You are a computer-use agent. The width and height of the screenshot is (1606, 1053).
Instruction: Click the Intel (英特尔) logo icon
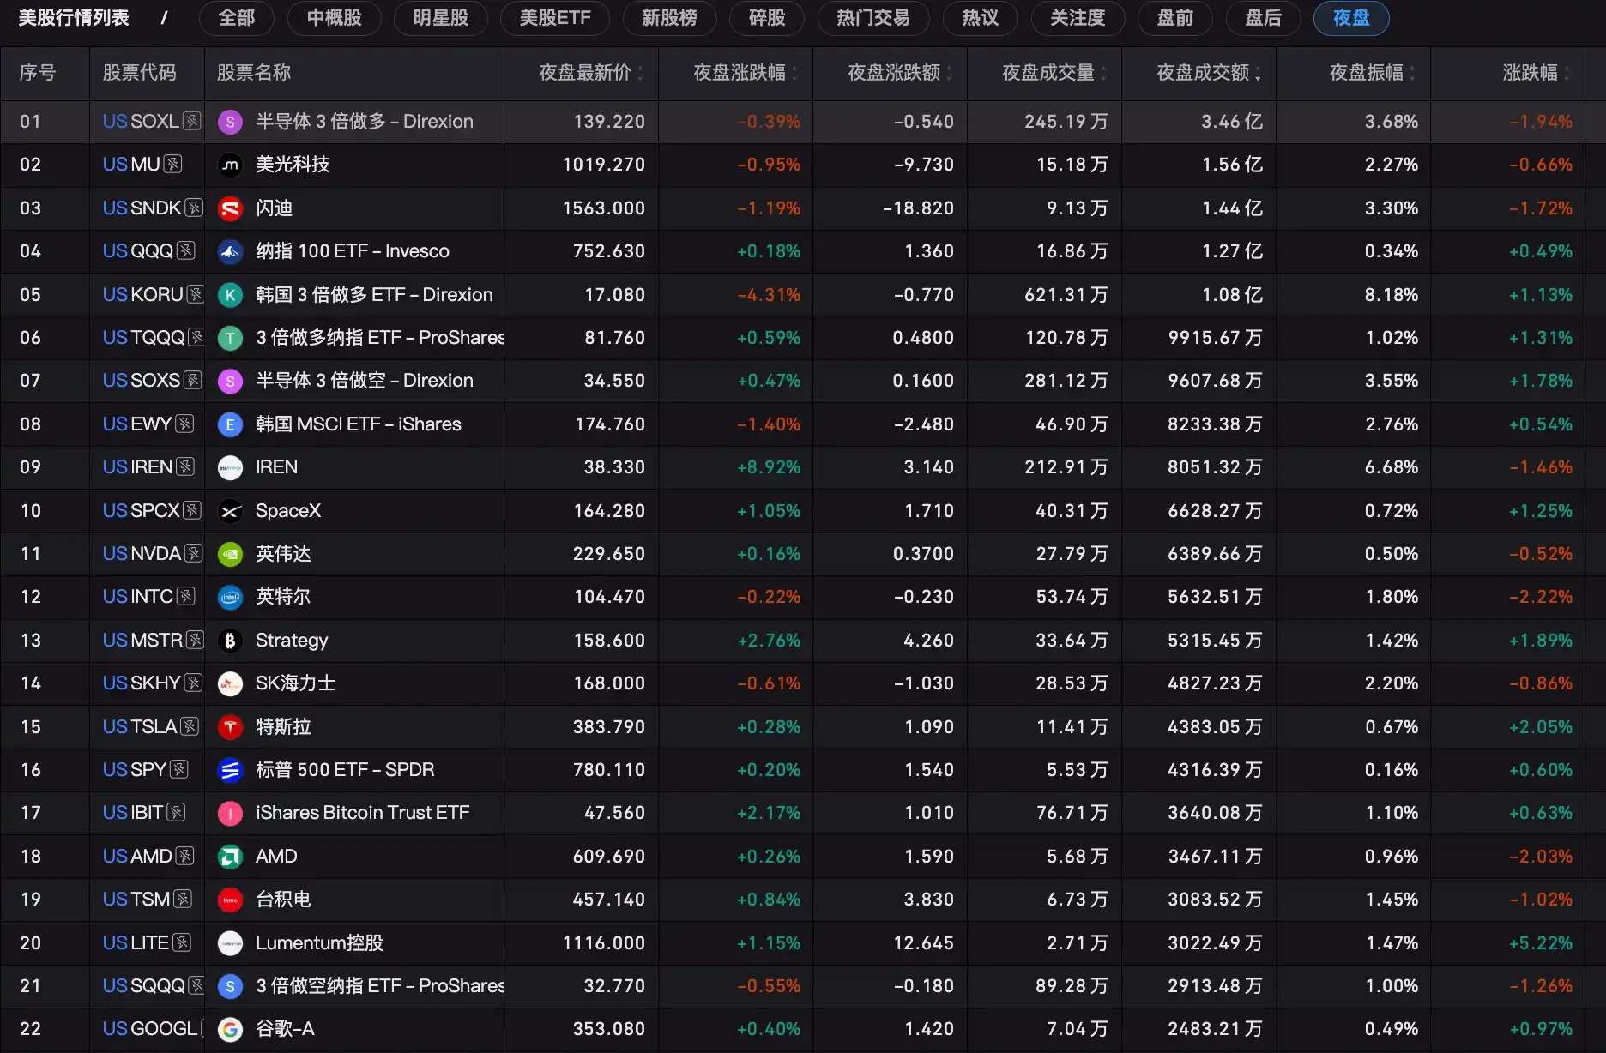click(x=230, y=597)
